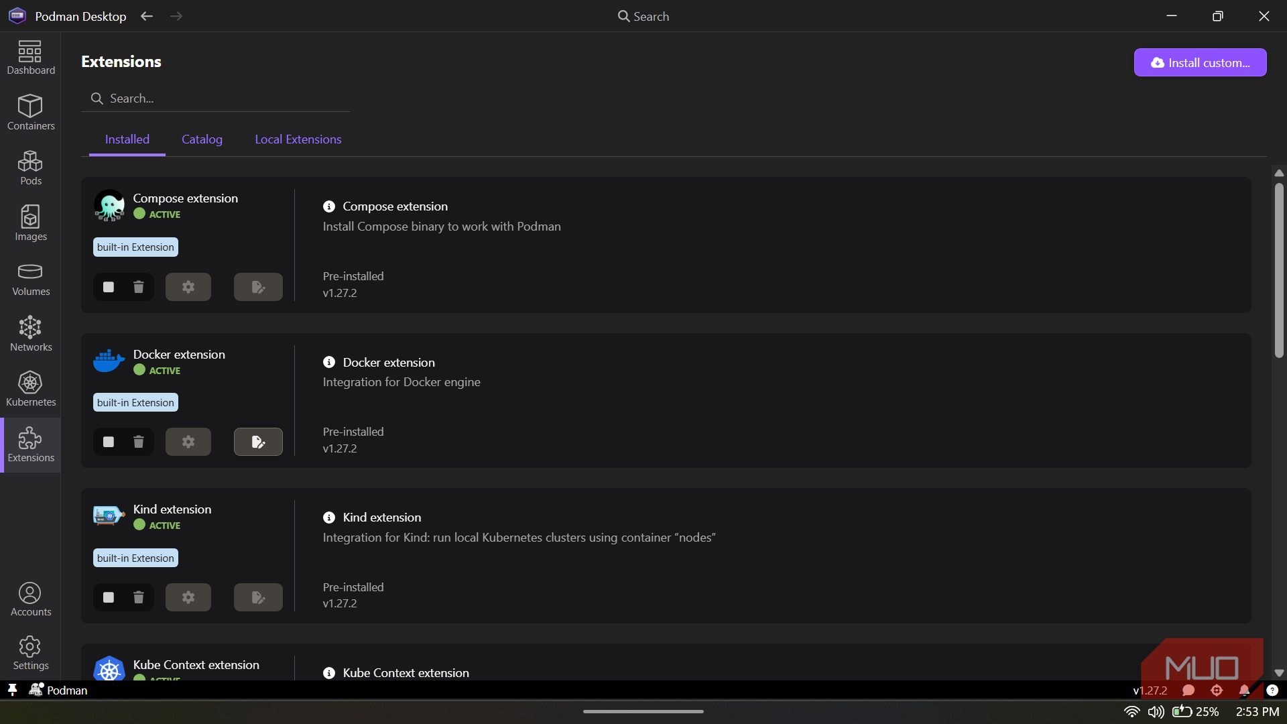Click the Compose extension octopus logo
This screenshot has width=1287, height=724.
pyautogui.click(x=109, y=205)
